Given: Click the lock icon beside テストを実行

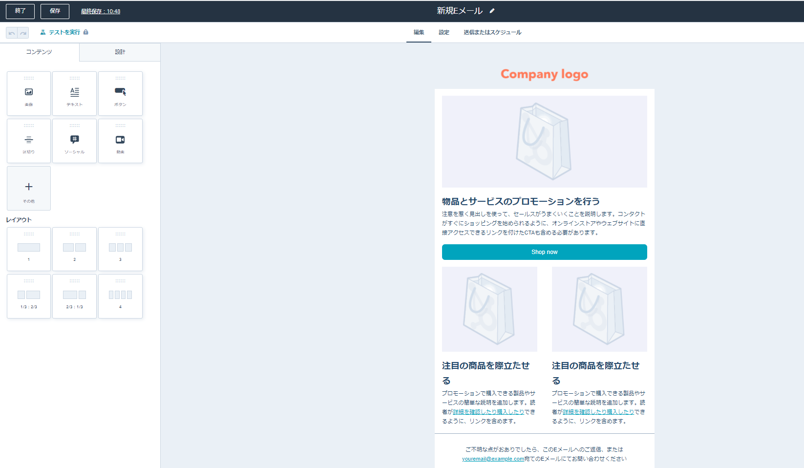Looking at the screenshot, I should tap(86, 32).
